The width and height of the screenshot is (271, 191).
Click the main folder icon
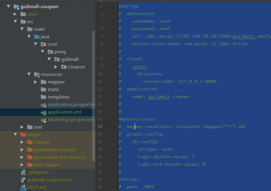(x=30, y=29)
